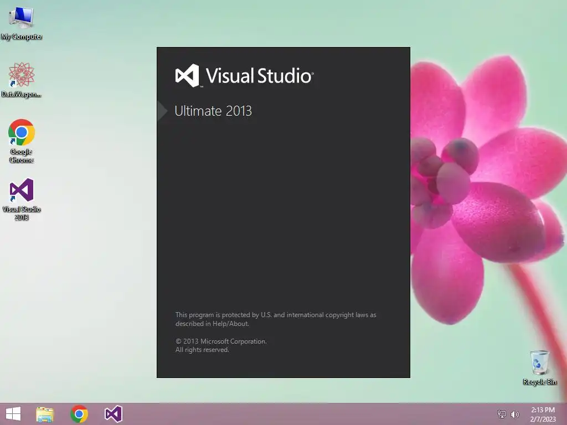Screen dimensions: 567x425
Task: Click the "Ultimate 2013" splash text
Action: point(213,111)
